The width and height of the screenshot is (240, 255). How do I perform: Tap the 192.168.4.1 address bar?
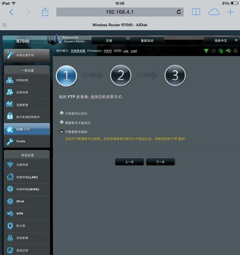[x=120, y=12]
